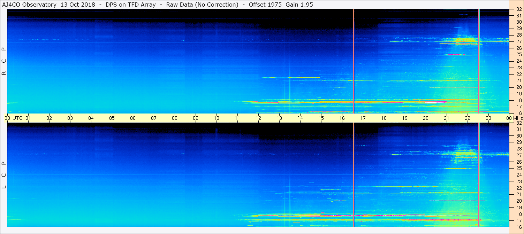Click the 32 MHz scale label of the RCP panel
The width and height of the screenshot is (524, 234).
tap(519, 9)
